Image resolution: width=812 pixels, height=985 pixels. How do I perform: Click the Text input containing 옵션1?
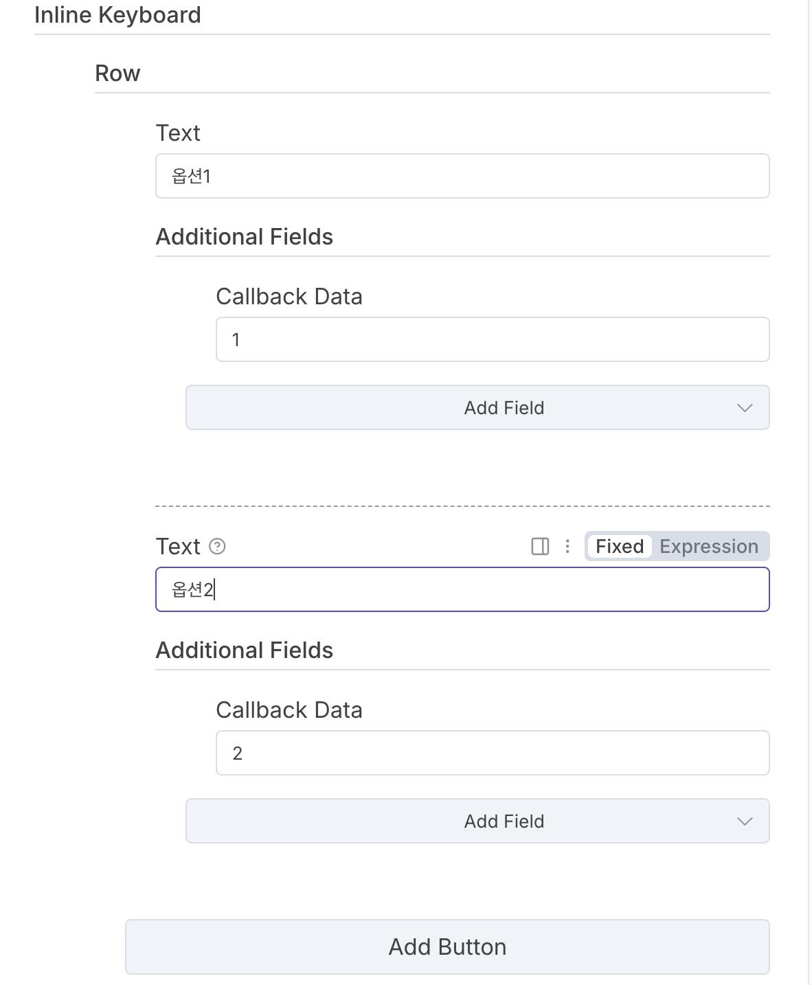point(462,177)
